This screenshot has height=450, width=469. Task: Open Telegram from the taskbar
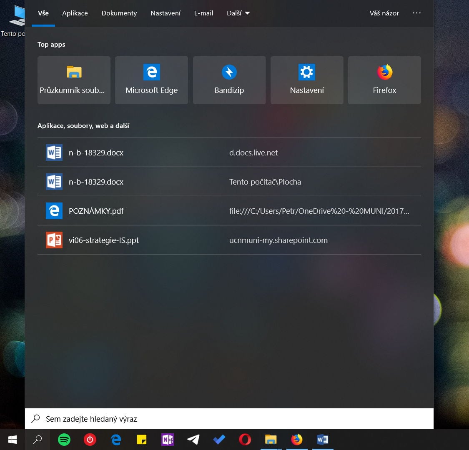click(193, 440)
